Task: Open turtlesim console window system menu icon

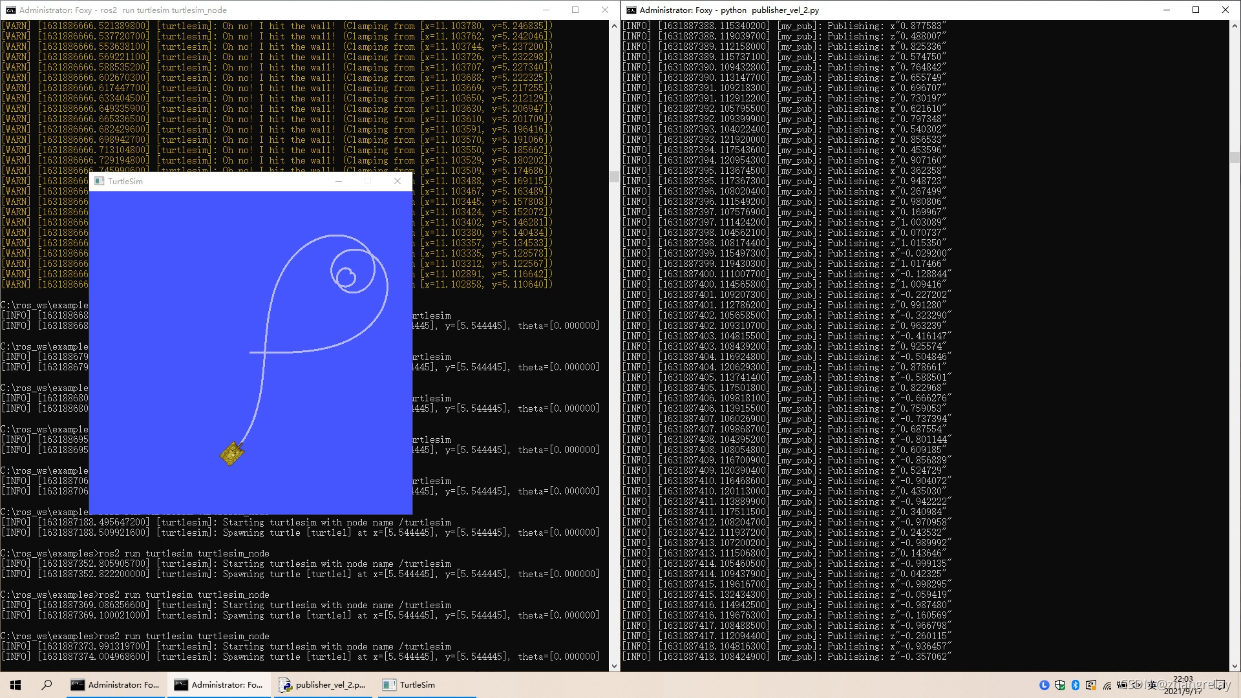Action: coord(10,10)
